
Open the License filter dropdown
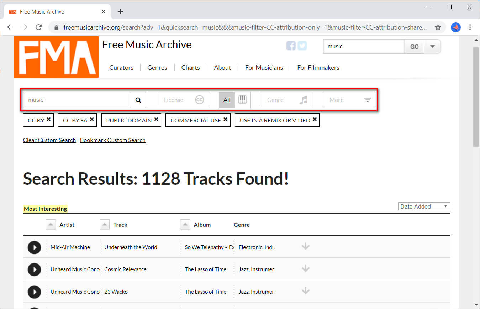point(183,100)
